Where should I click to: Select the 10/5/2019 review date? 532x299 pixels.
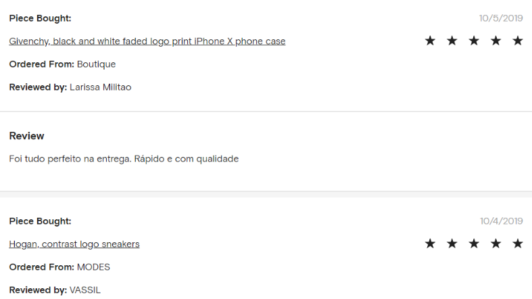click(501, 18)
